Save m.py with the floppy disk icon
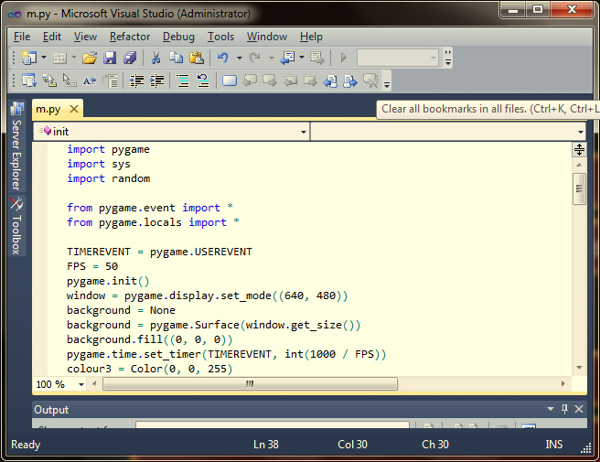Viewport: 600px width, 462px height. tap(110, 58)
